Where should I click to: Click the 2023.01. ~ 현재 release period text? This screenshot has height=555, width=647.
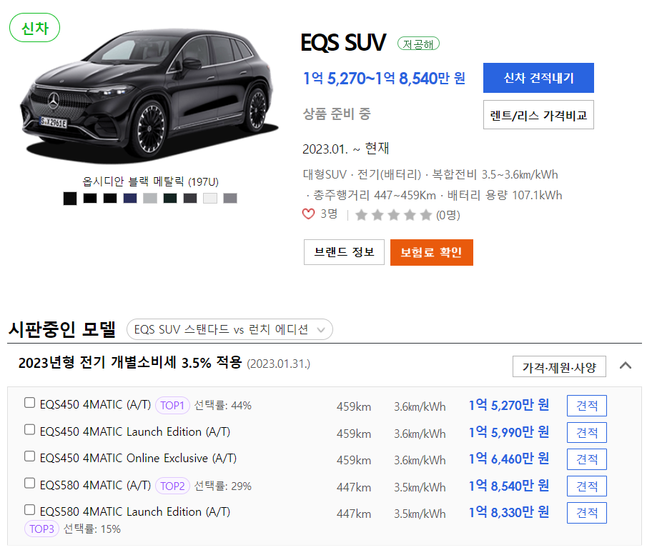pyautogui.click(x=346, y=149)
